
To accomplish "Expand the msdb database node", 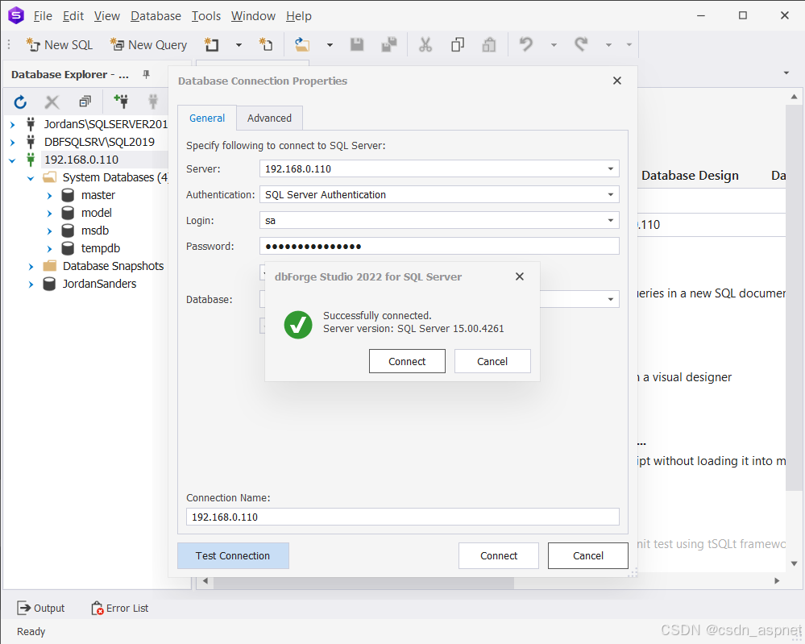I will click(x=49, y=231).
